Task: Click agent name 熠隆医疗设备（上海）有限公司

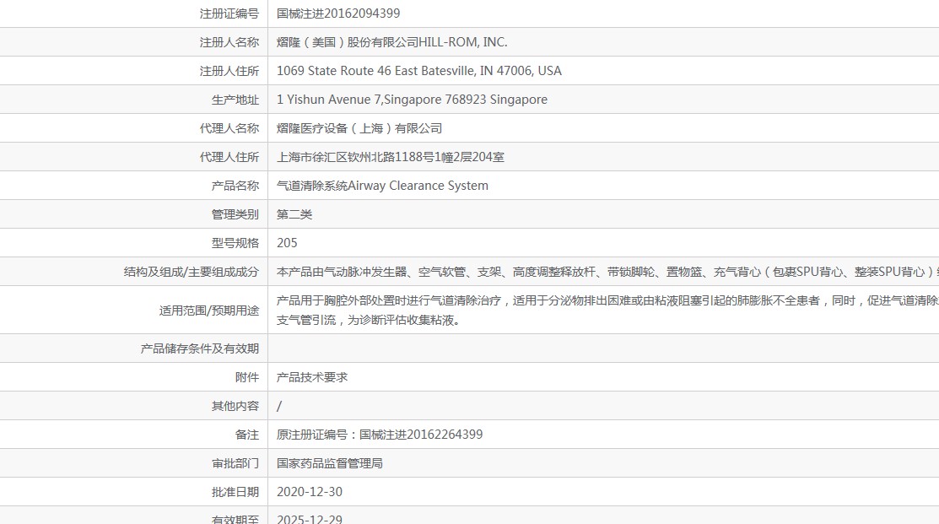Action: pos(359,128)
